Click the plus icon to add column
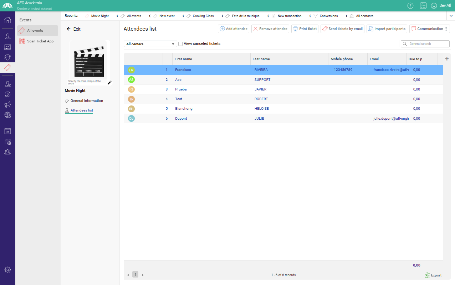455x285 pixels. (x=447, y=59)
